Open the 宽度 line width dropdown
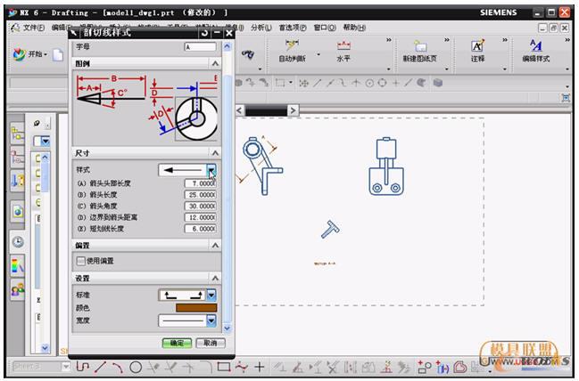 (211, 320)
